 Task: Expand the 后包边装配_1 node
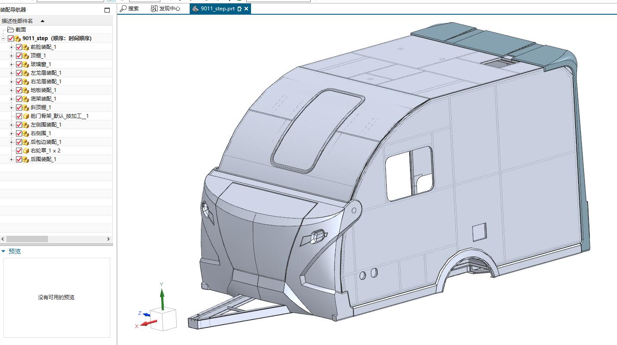pyautogui.click(x=12, y=142)
